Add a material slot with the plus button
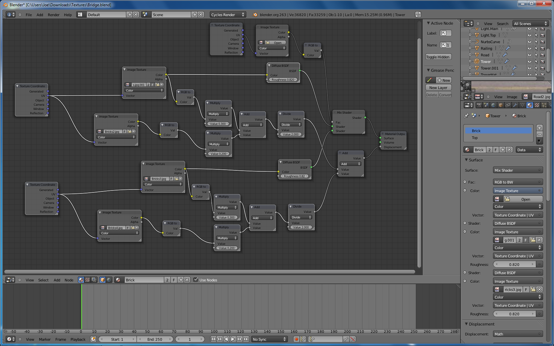554x346 pixels. (539, 128)
